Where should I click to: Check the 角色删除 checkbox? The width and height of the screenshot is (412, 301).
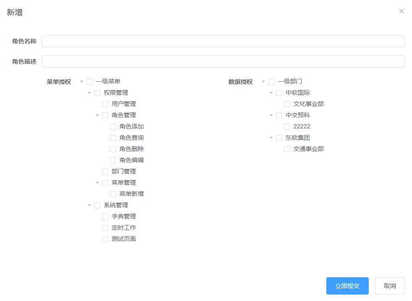tap(113, 149)
